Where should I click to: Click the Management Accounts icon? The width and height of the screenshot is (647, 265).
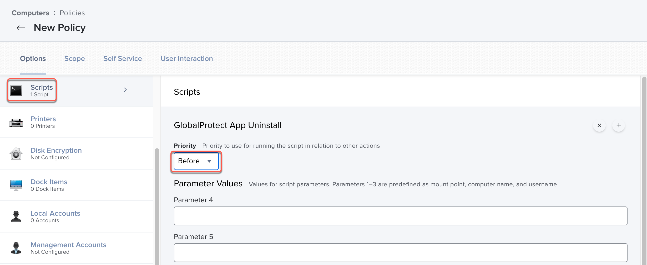pos(16,248)
